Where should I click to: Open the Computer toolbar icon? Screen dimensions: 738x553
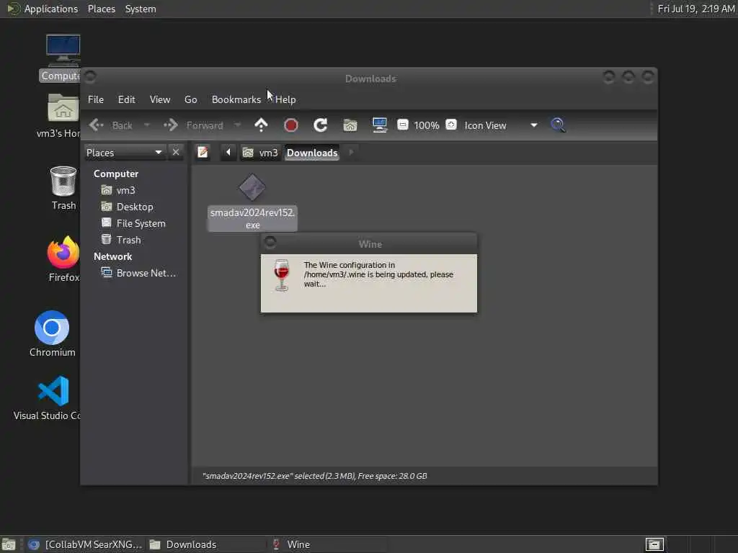tap(379, 125)
